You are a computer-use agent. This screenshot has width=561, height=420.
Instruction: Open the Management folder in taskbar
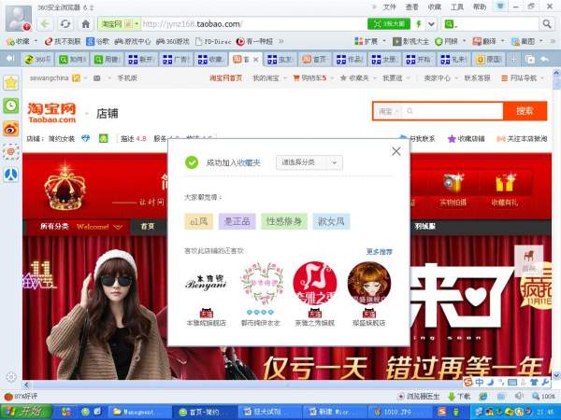click(139, 413)
